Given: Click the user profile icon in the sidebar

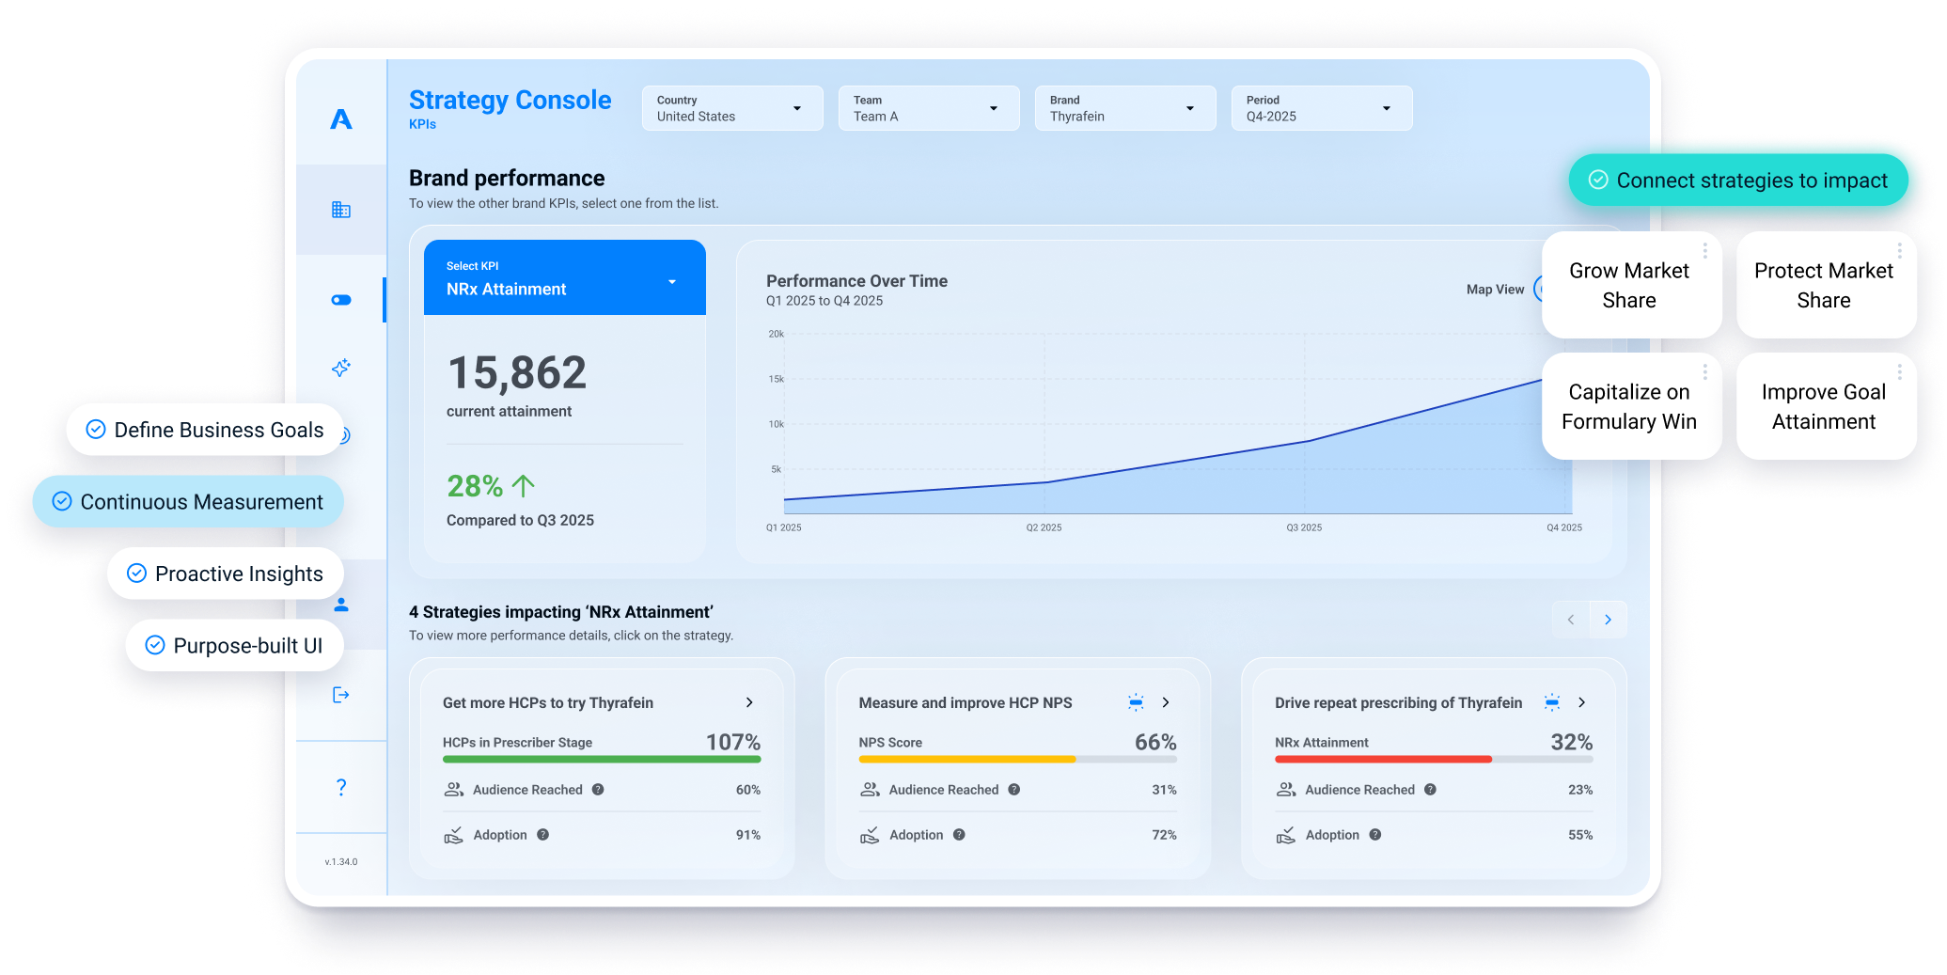Looking at the screenshot, I should (340, 605).
